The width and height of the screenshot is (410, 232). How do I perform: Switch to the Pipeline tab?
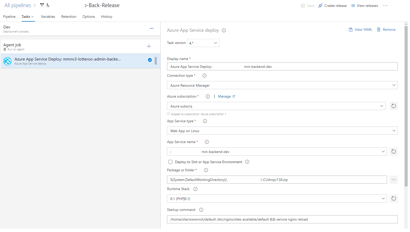(9, 17)
